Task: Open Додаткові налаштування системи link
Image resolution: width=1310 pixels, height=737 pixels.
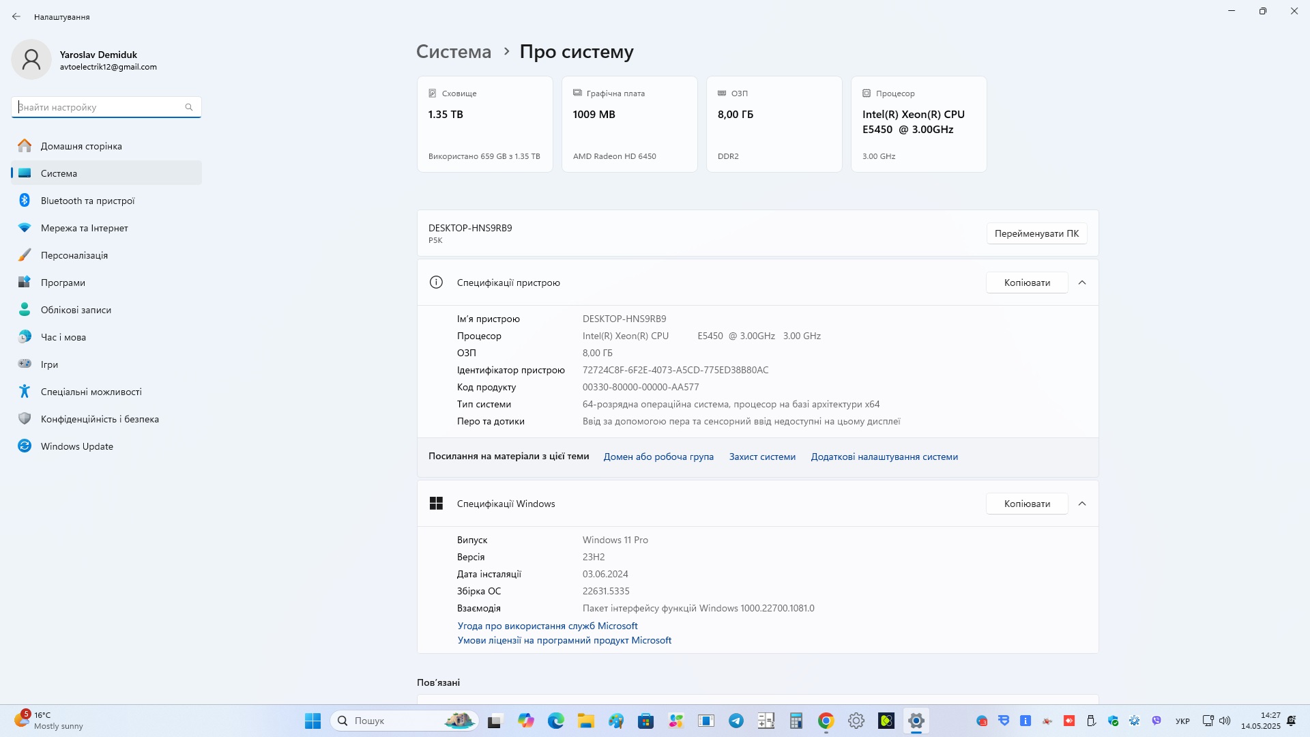Action: [884, 457]
